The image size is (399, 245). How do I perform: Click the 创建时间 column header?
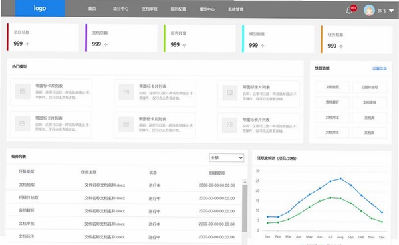[x=217, y=173]
